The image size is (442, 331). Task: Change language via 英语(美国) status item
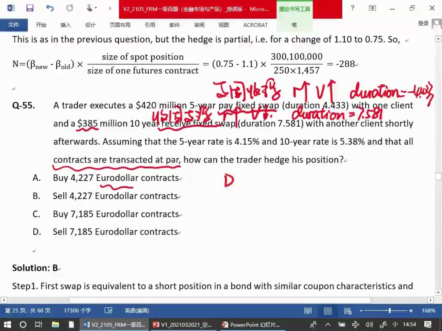[137, 311]
